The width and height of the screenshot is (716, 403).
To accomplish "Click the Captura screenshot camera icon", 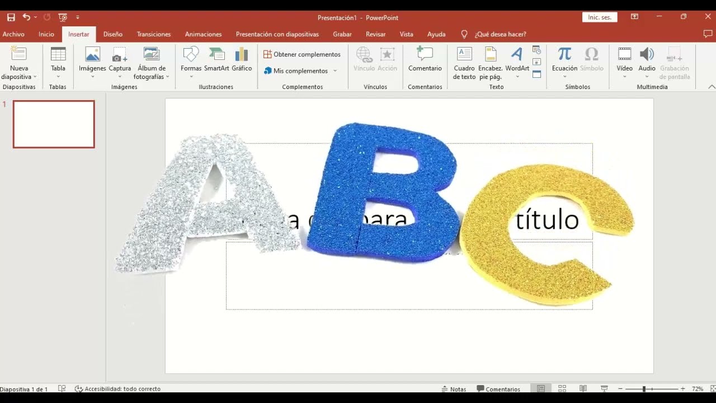I will [120, 54].
